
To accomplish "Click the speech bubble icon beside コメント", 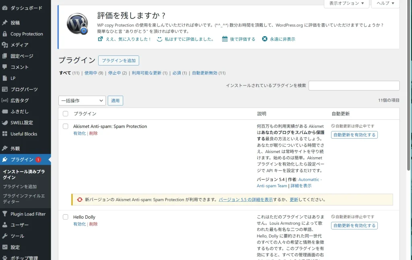I will pyautogui.click(x=5, y=67).
